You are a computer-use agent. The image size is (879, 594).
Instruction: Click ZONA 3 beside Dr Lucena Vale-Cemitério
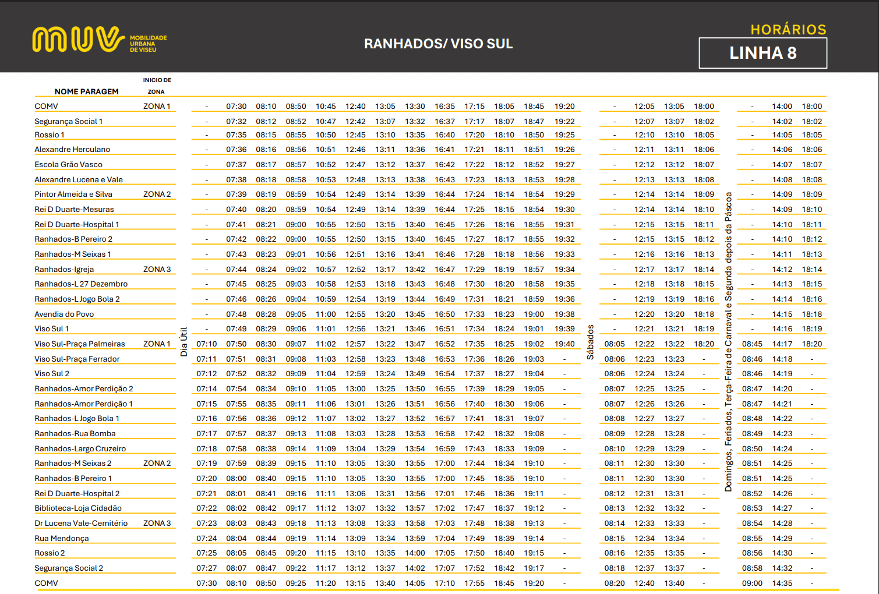pyautogui.click(x=157, y=524)
